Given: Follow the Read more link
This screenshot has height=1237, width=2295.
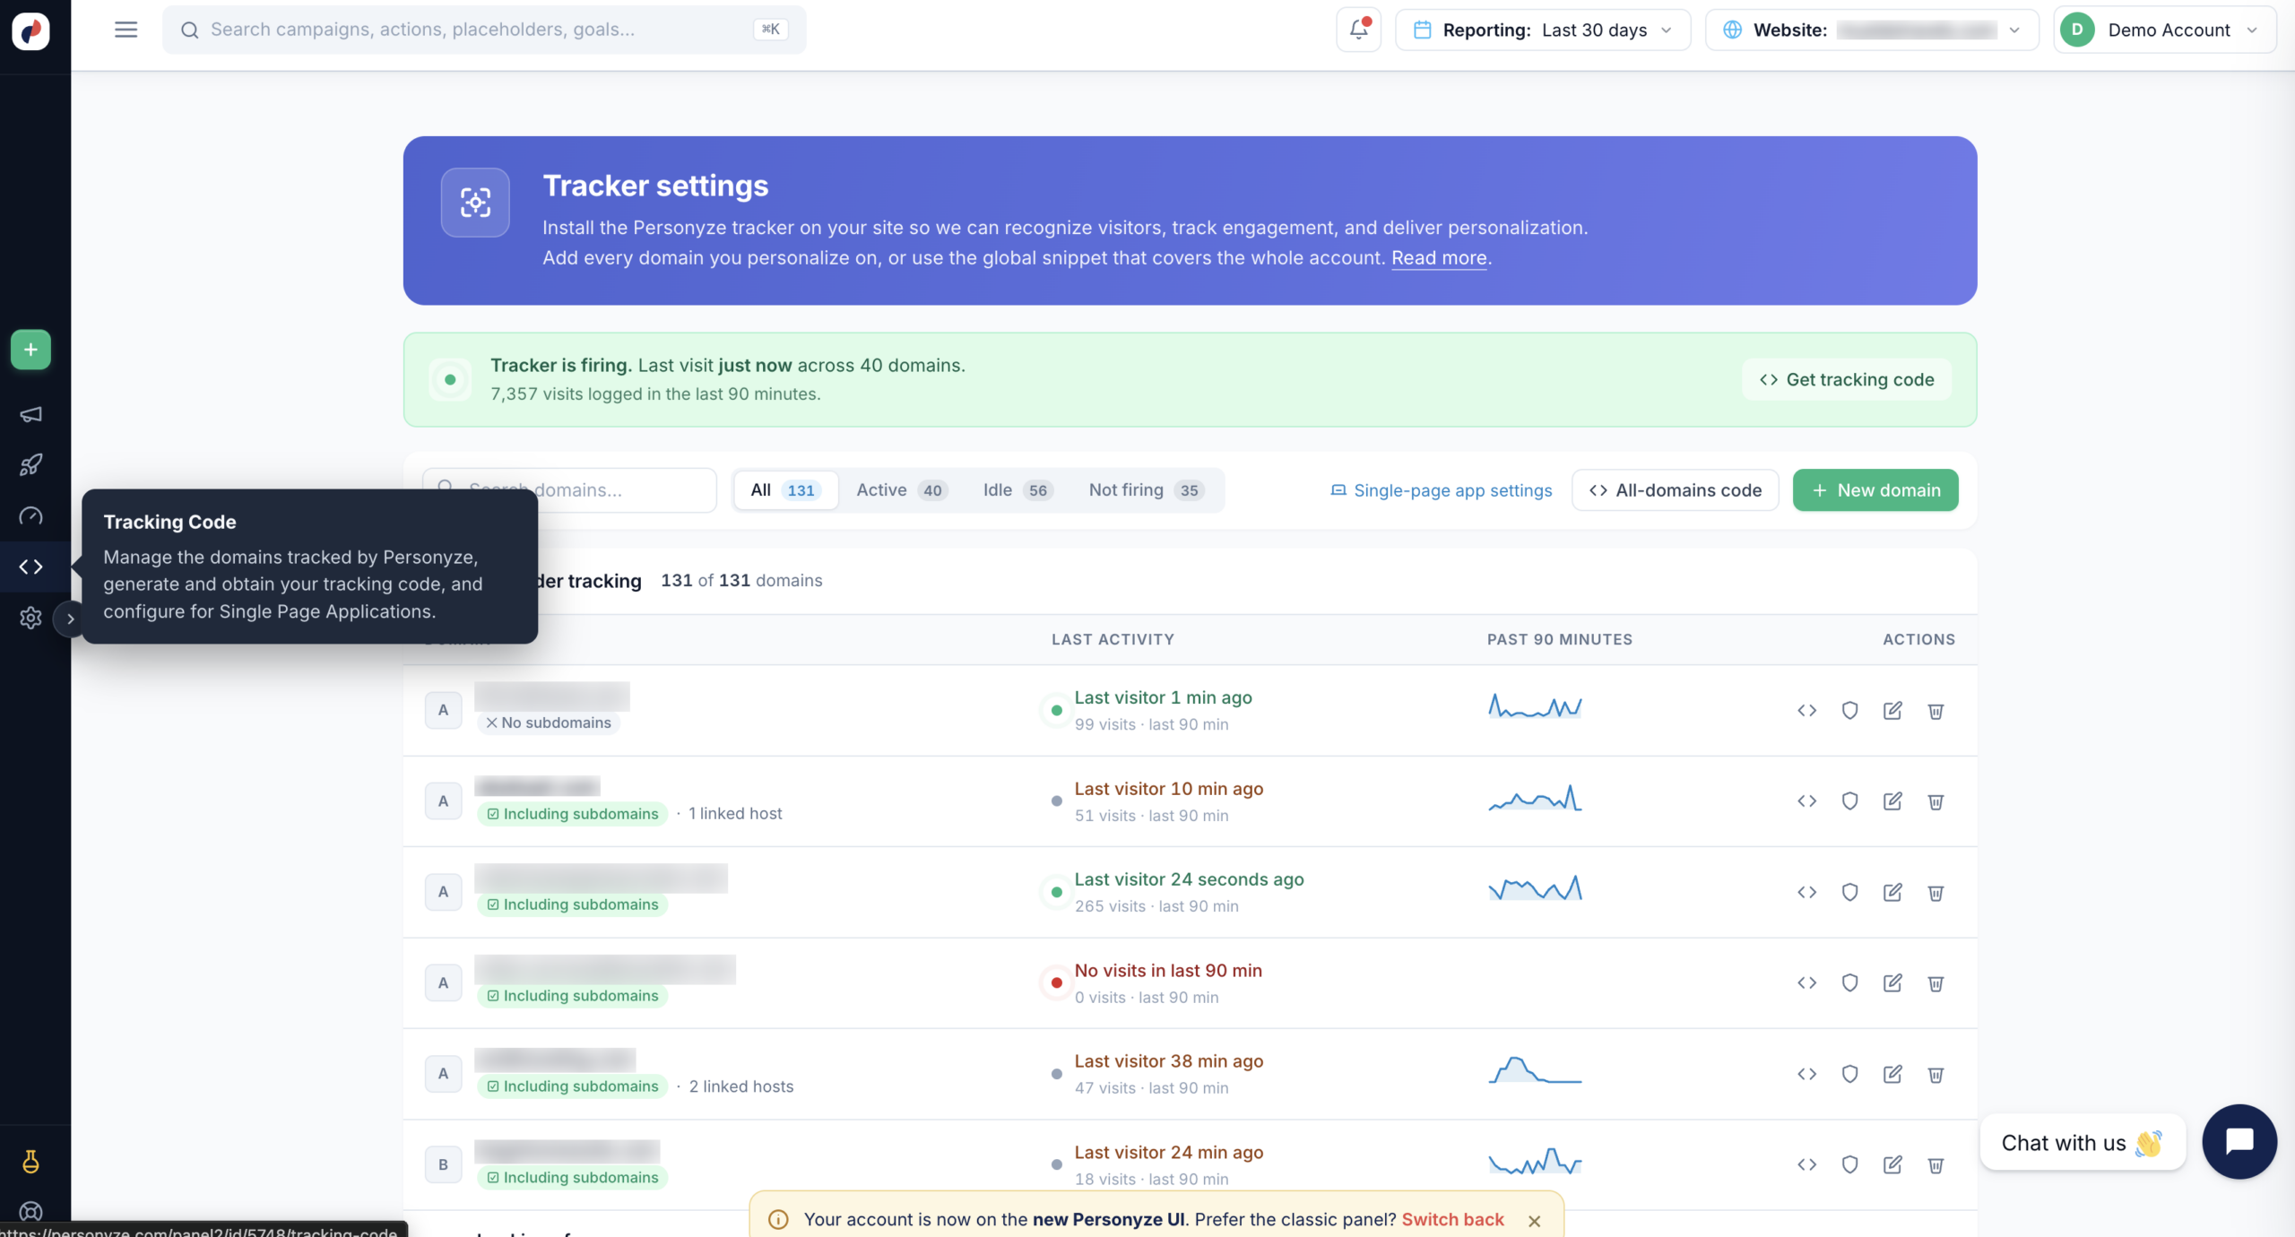Looking at the screenshot, I should (1439, 258).
